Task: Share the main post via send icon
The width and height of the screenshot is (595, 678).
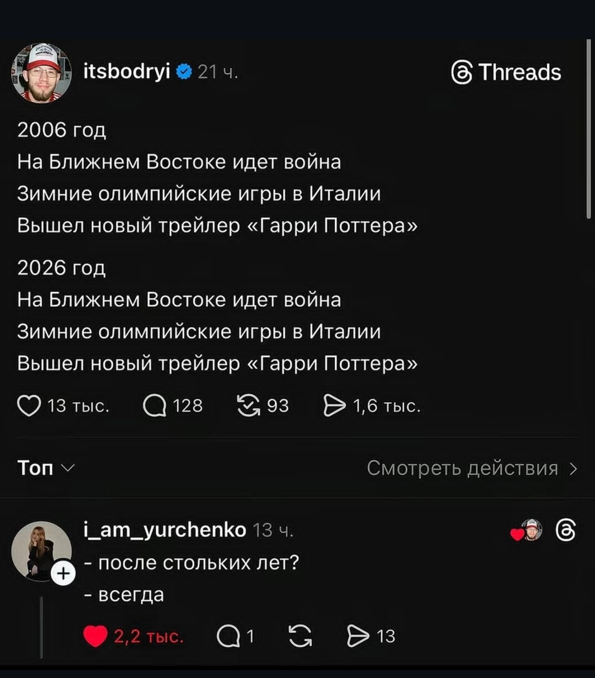Action: coord(334,405)
